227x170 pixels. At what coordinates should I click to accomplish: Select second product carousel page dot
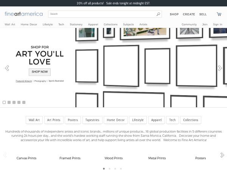[x=109, y=168]
